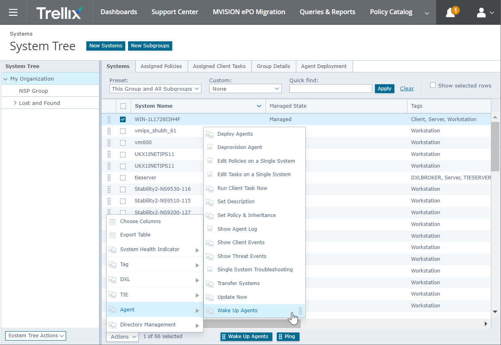Click the Transfer Systems icon
This screenshot has height=345, width=501.
pyautogui.click(x=210, y=283)
